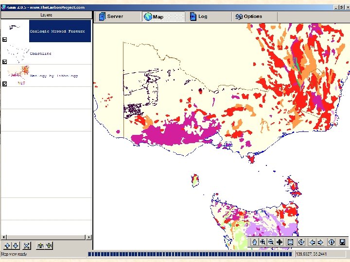Select the Coastline layer row
This screenshot has height=262, width=350.
pos(46,53)
